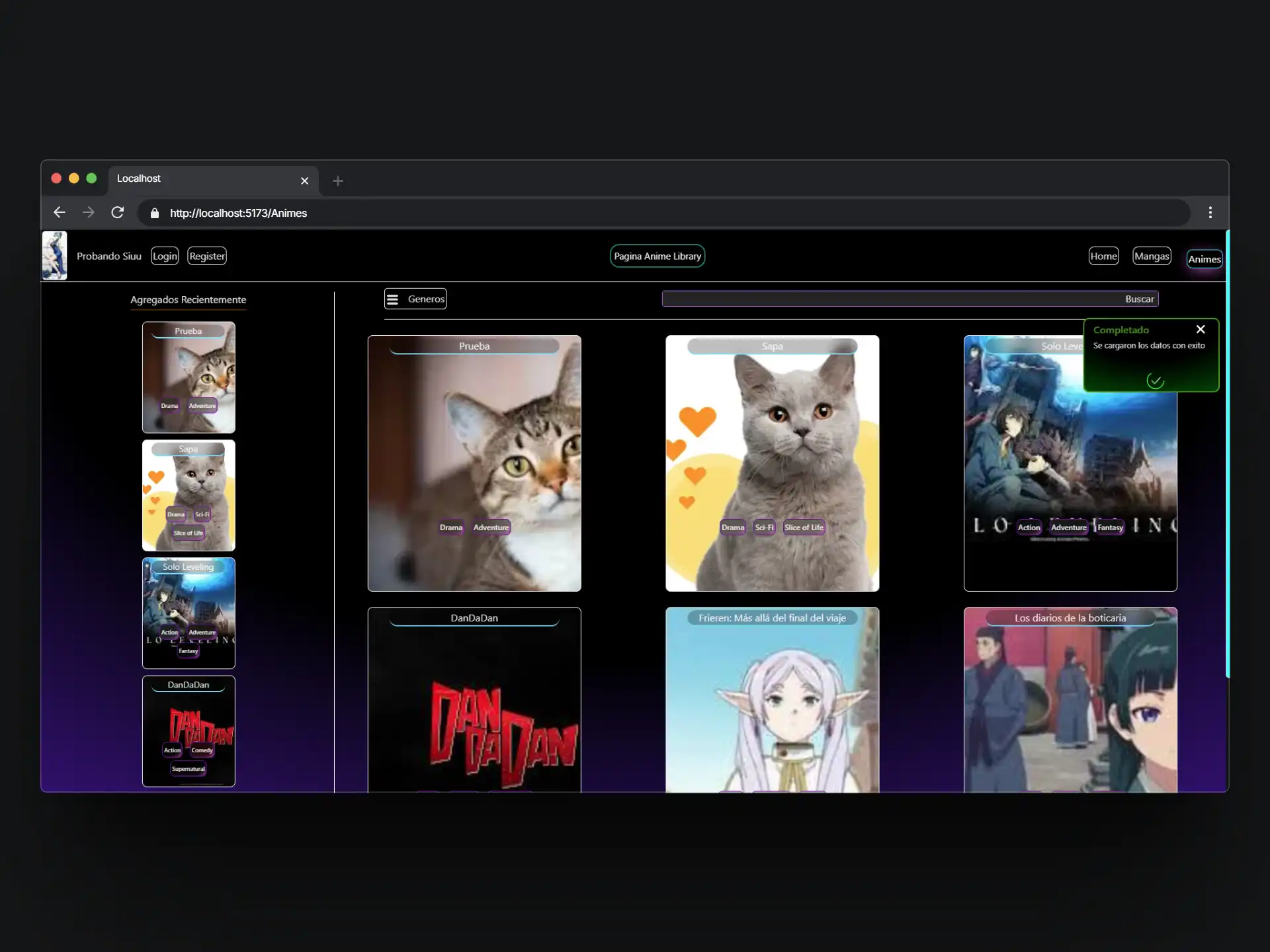Click 'Se cargaron los datos con exito' message

pos(1149,345)
